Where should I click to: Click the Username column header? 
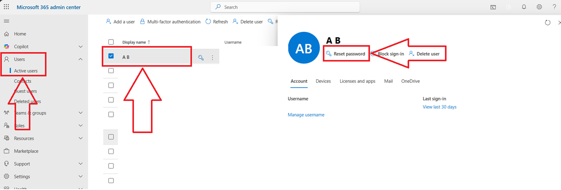pos(233,42)
